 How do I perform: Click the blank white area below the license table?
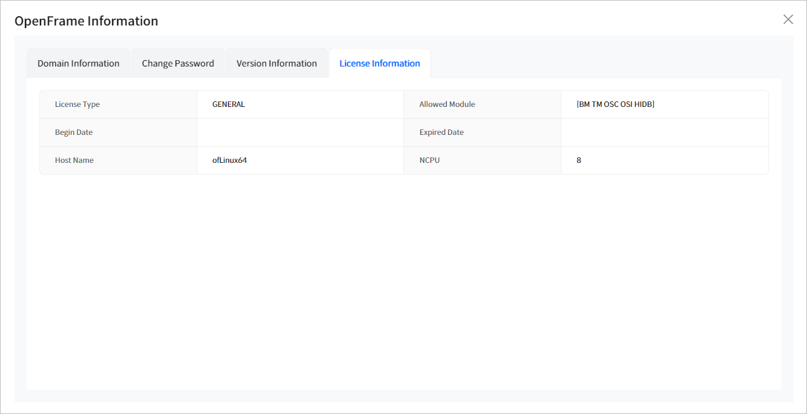(404, 280)
